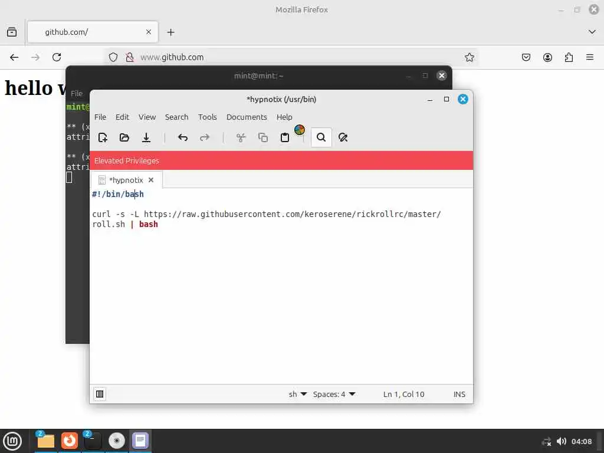Viewport: 604px width, 453px height.
Task: Open the disc application in the taskbar
Action: (x=117, y=441)
